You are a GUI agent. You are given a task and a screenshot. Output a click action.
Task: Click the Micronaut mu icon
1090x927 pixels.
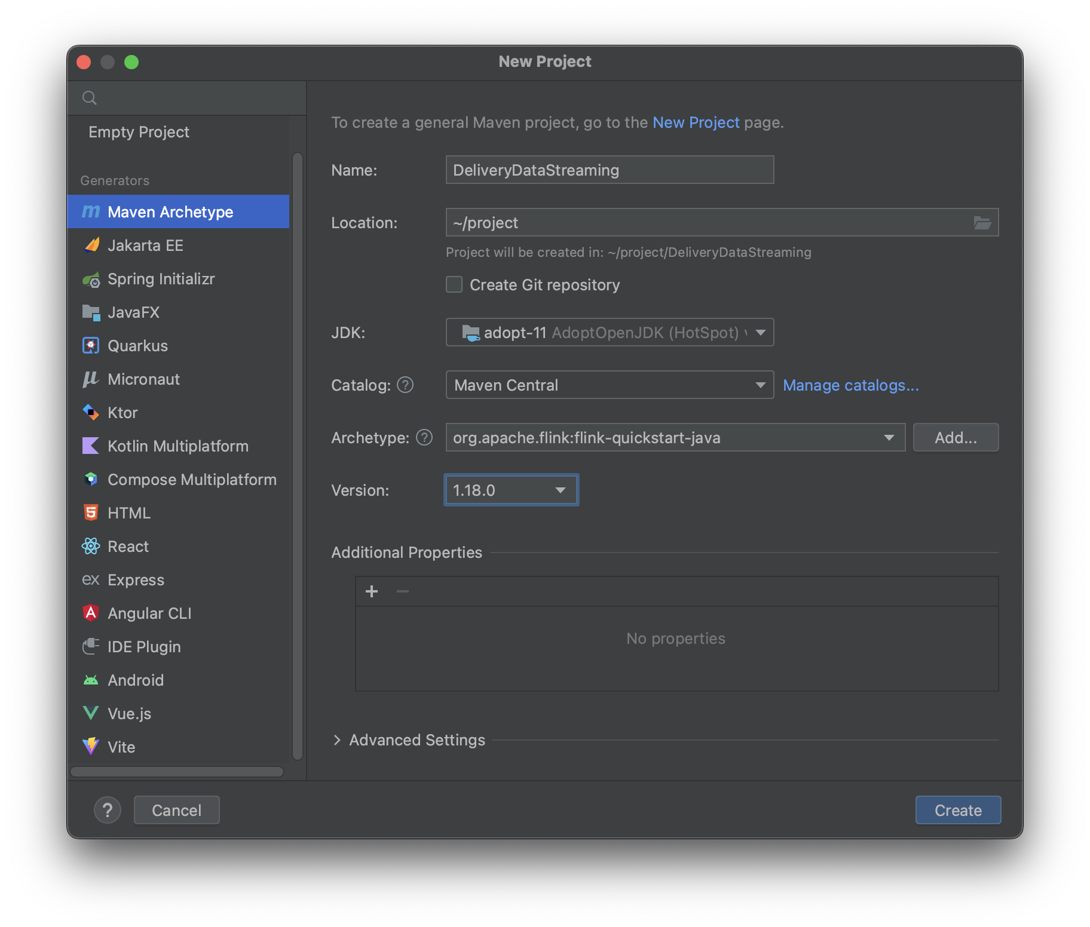91,379
